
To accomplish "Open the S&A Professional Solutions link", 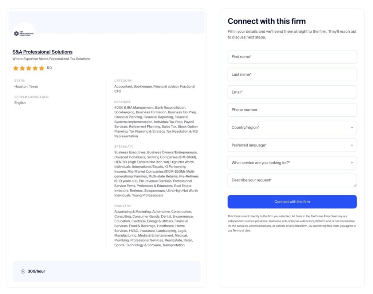I will [x=42, y=52].
